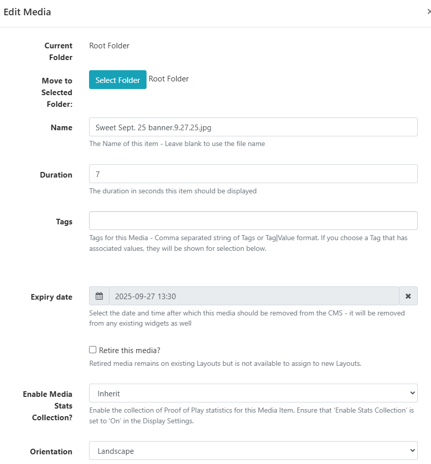
Task: Click the Tags field label
Action: tap(64, 222)
